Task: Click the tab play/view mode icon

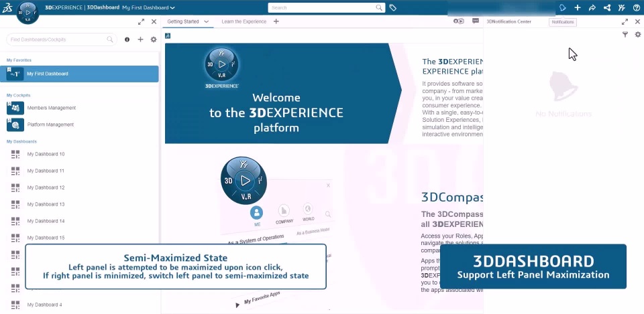Action: click(458, 21)
